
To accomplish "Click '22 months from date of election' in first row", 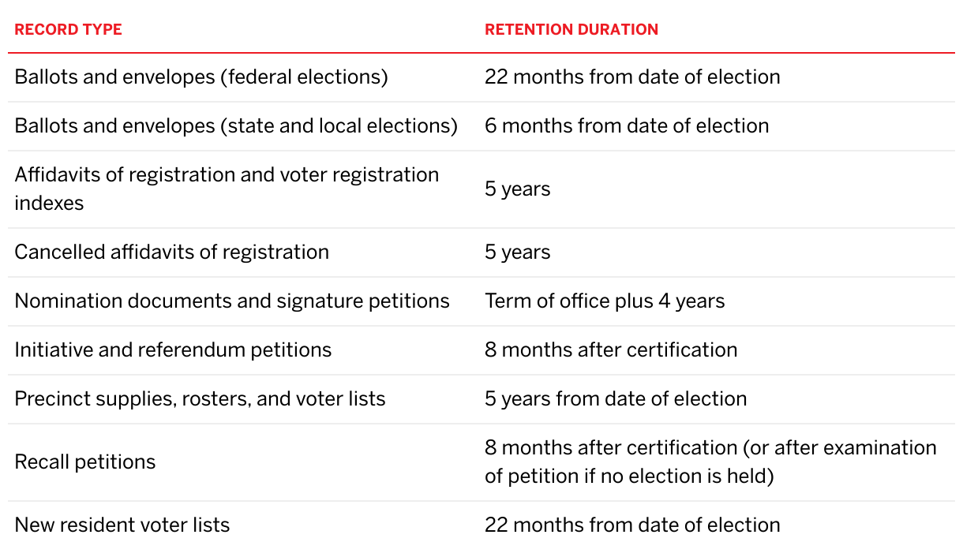I will coord(632,77).
